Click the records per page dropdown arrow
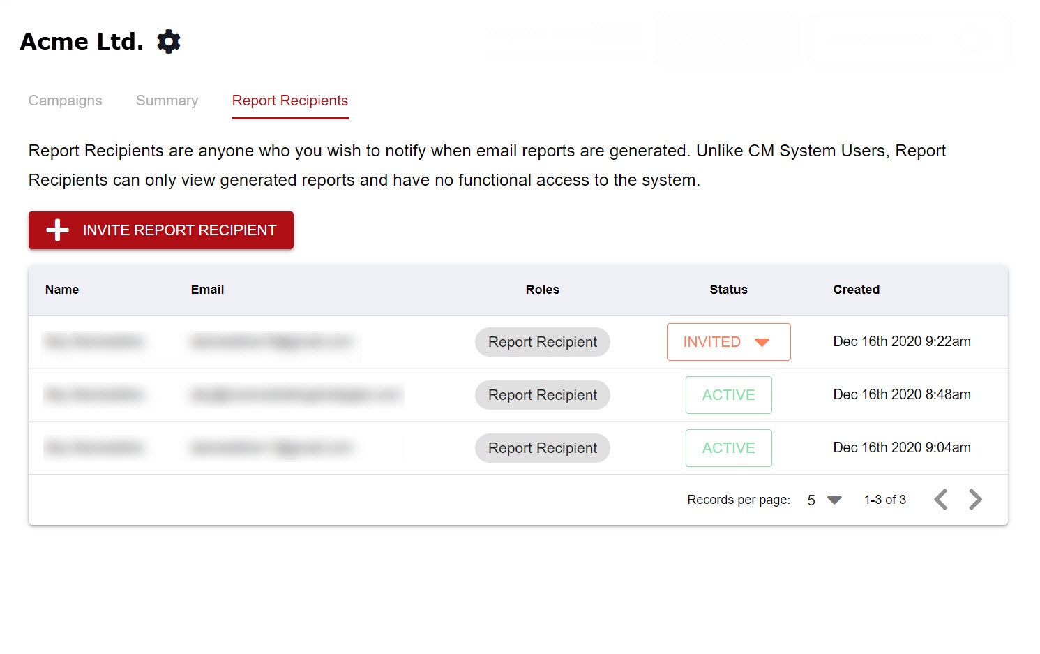 coord(834,500)
